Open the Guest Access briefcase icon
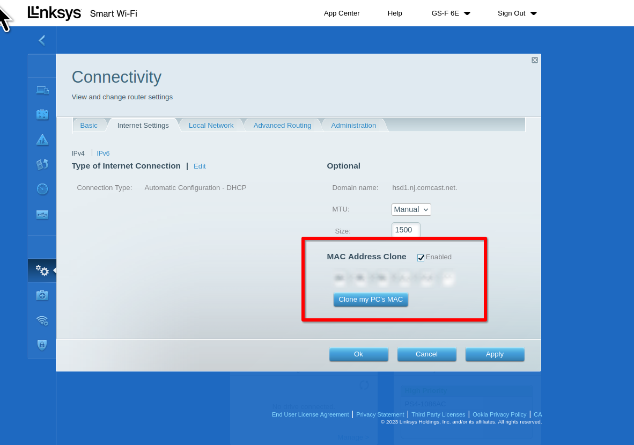The width and height of the screenshot is (634, 445). point(42,114)
